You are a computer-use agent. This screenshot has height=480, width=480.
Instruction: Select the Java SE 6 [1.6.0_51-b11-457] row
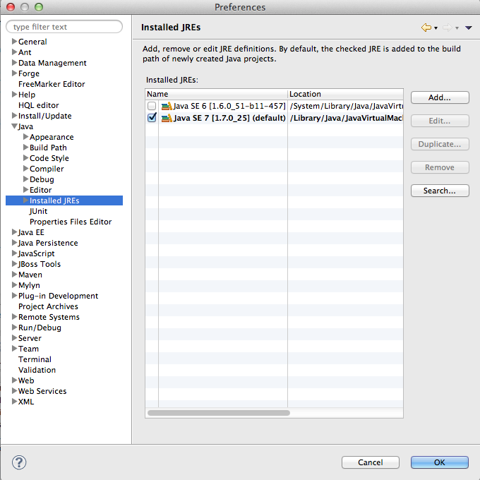tap(274, 106)
